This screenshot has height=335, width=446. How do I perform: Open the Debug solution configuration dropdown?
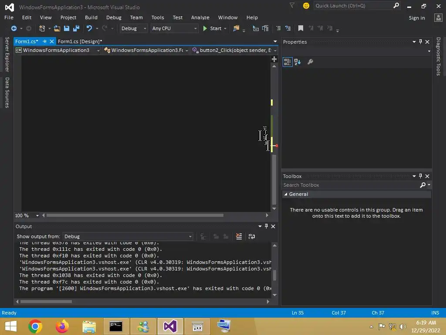click(x=133, y=28)
